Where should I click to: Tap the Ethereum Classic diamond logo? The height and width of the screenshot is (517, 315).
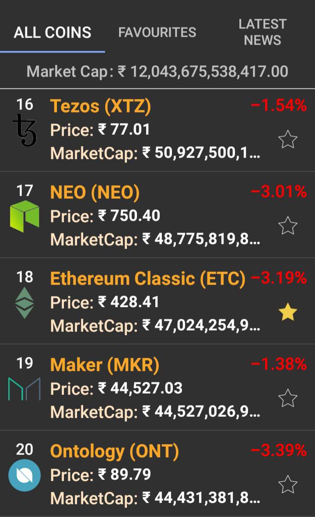tap(24, 302)
